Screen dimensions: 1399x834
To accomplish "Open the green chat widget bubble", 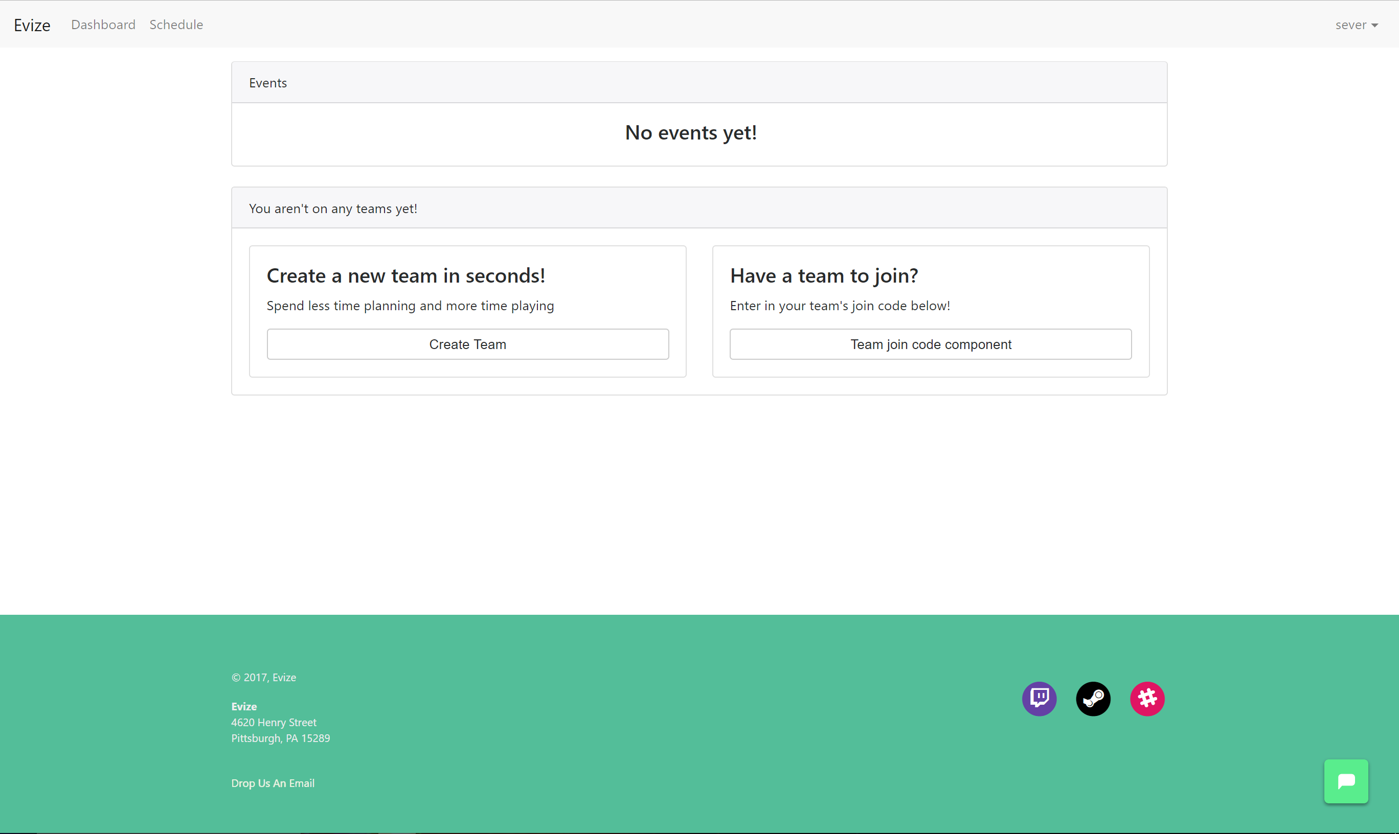I will pyautogui.click(x=1346, y=781).
